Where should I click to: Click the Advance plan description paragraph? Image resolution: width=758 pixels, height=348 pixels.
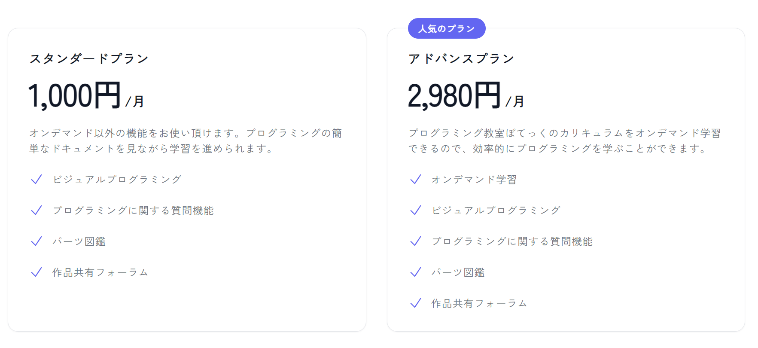564,141
